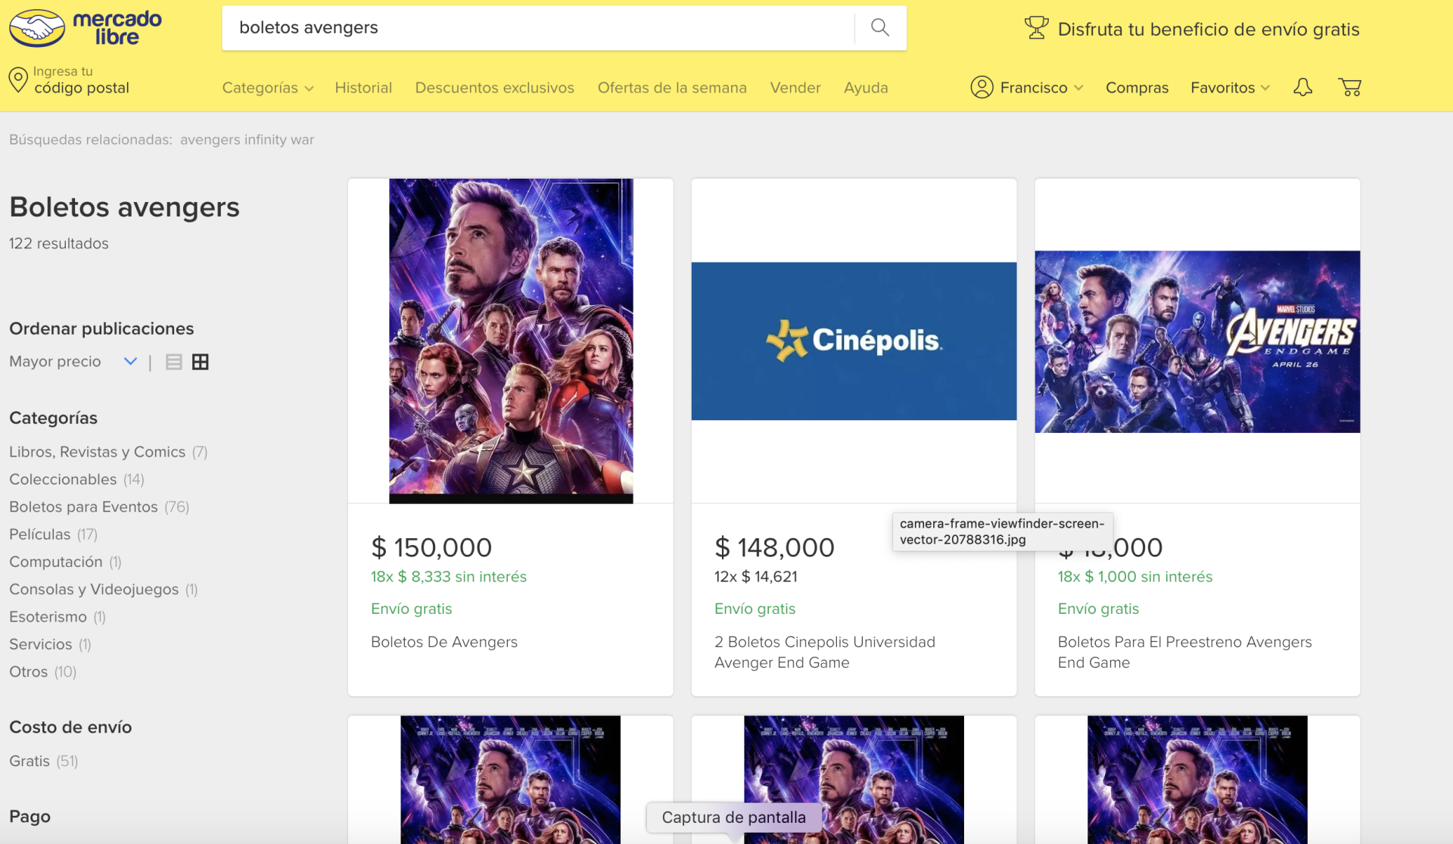The width and height of the screenshot is (1453, 844).
Task: Open the notifications bell
Action: click(1302, 87)
